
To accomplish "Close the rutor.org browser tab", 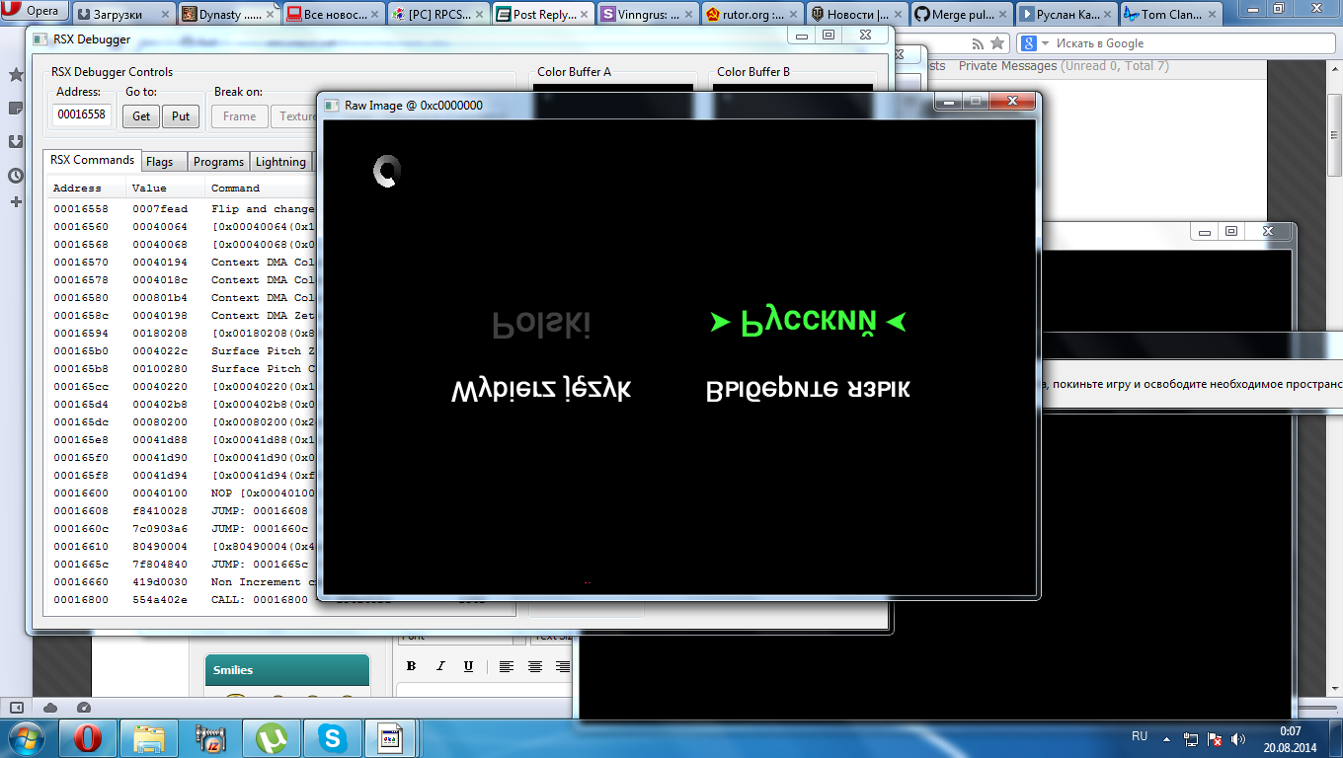I will coord(793,15).
